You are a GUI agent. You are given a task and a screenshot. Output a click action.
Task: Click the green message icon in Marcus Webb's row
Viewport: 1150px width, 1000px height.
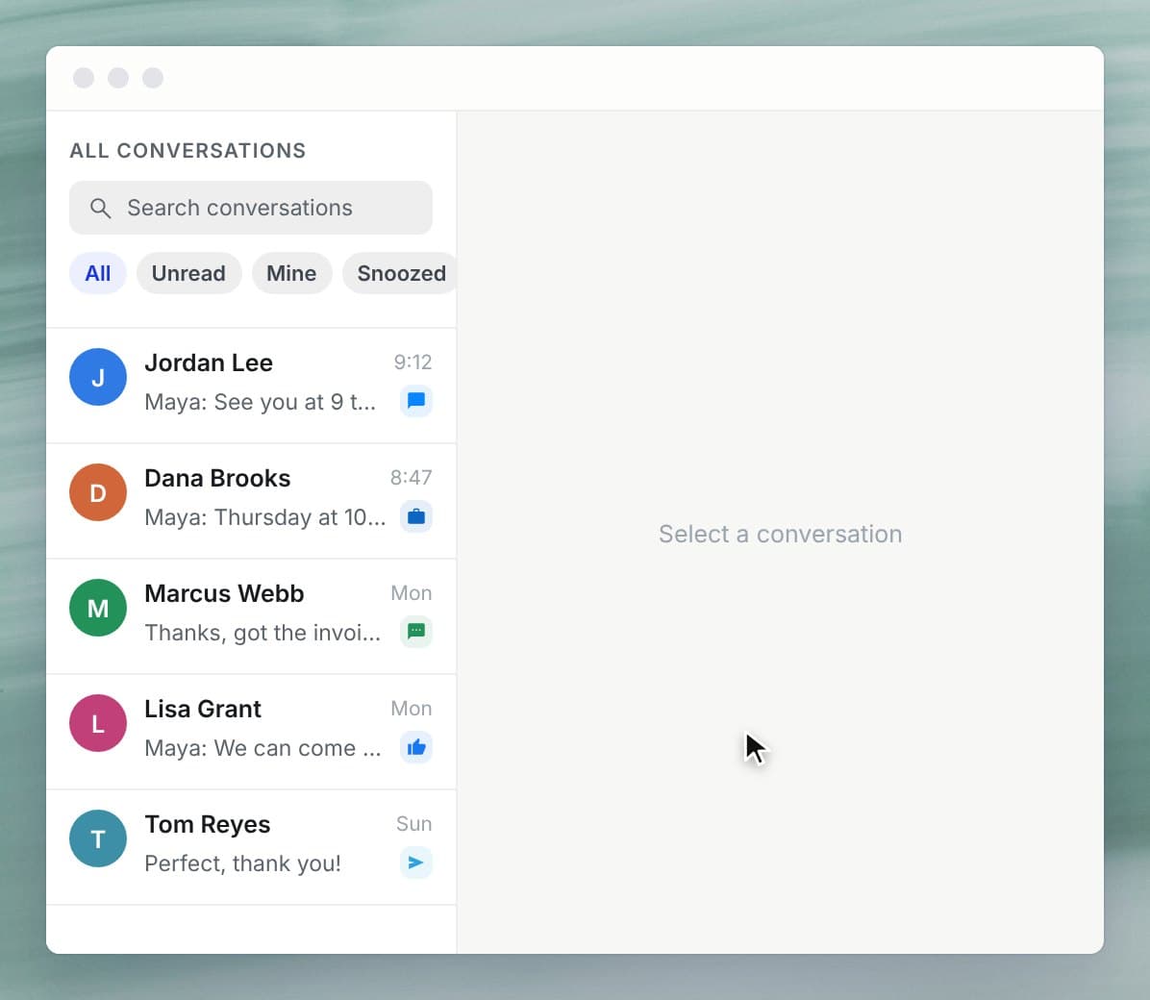click(415, 632)
